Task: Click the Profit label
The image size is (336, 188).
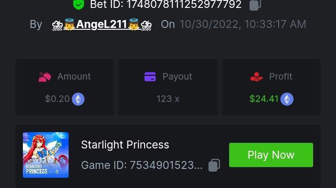Action: point(280,77)
